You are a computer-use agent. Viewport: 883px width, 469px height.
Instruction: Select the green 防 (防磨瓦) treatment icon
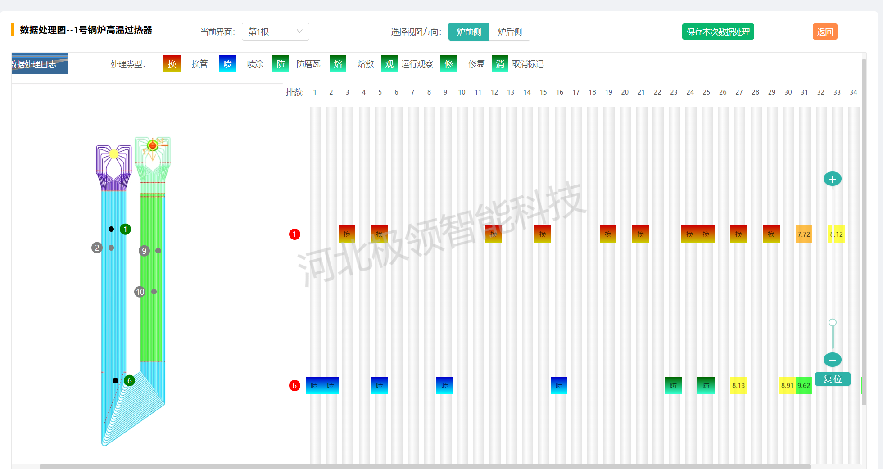tap(281, 64)
